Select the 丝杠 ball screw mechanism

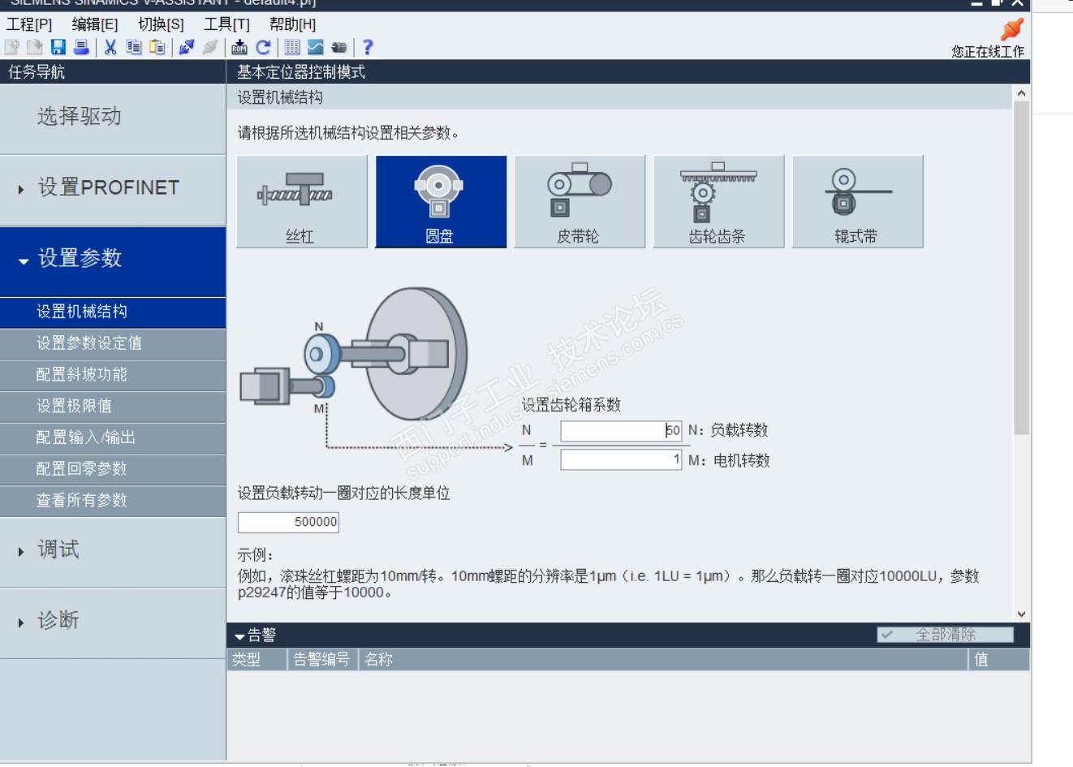click(x=301, y=201)
